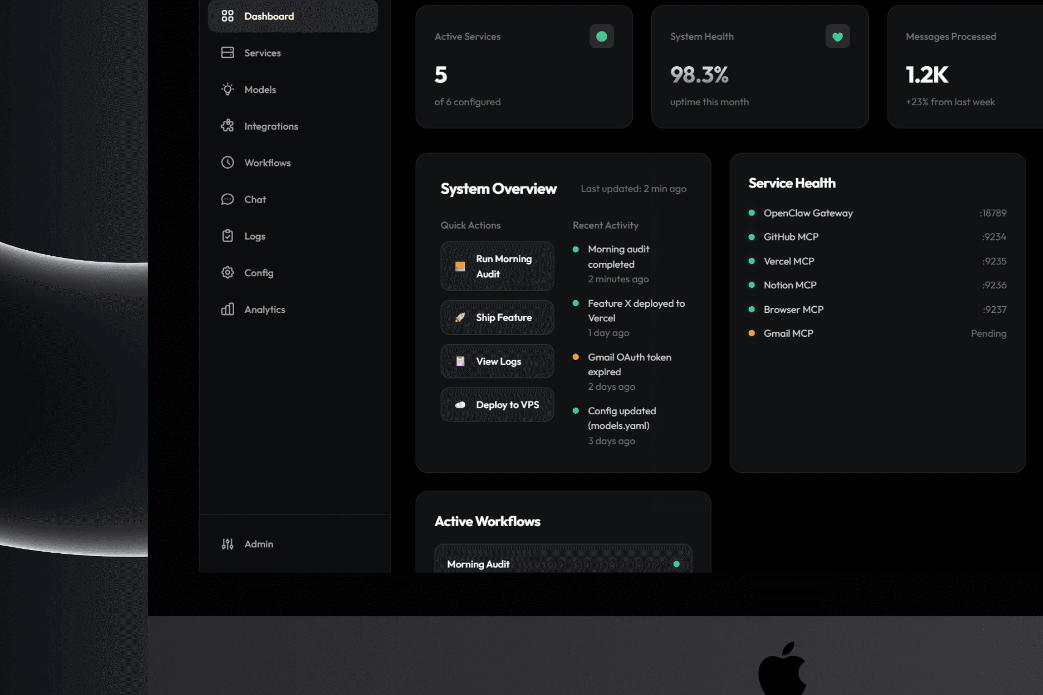
Task: Click the Pending status of Gmail MCP
Action: [989, 333]
